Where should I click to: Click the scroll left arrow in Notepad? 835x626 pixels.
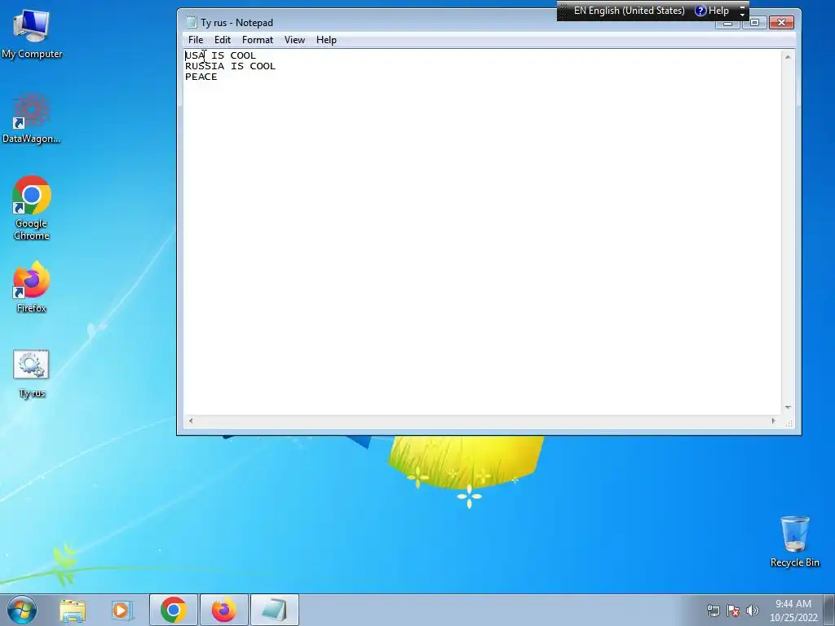coord(191,421)
